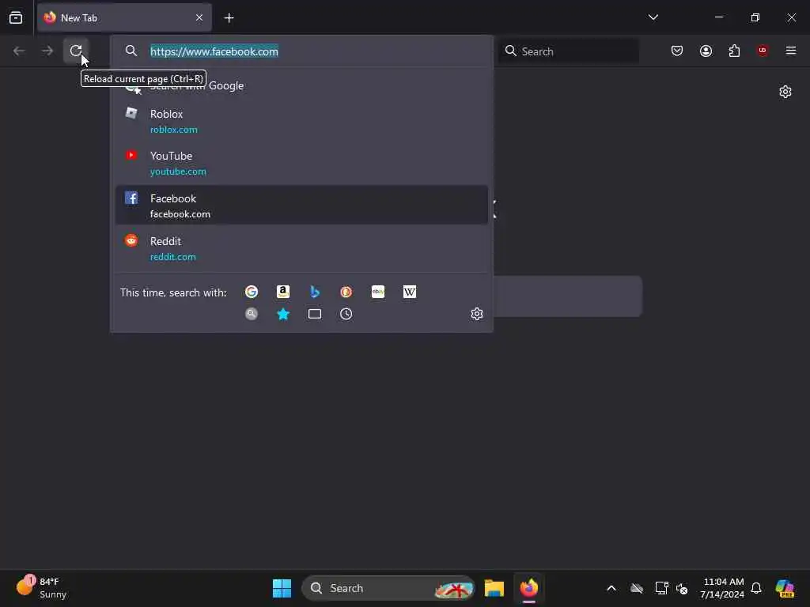
Task: Choose the YouTube suggestion row
Action: click(301, 163)
